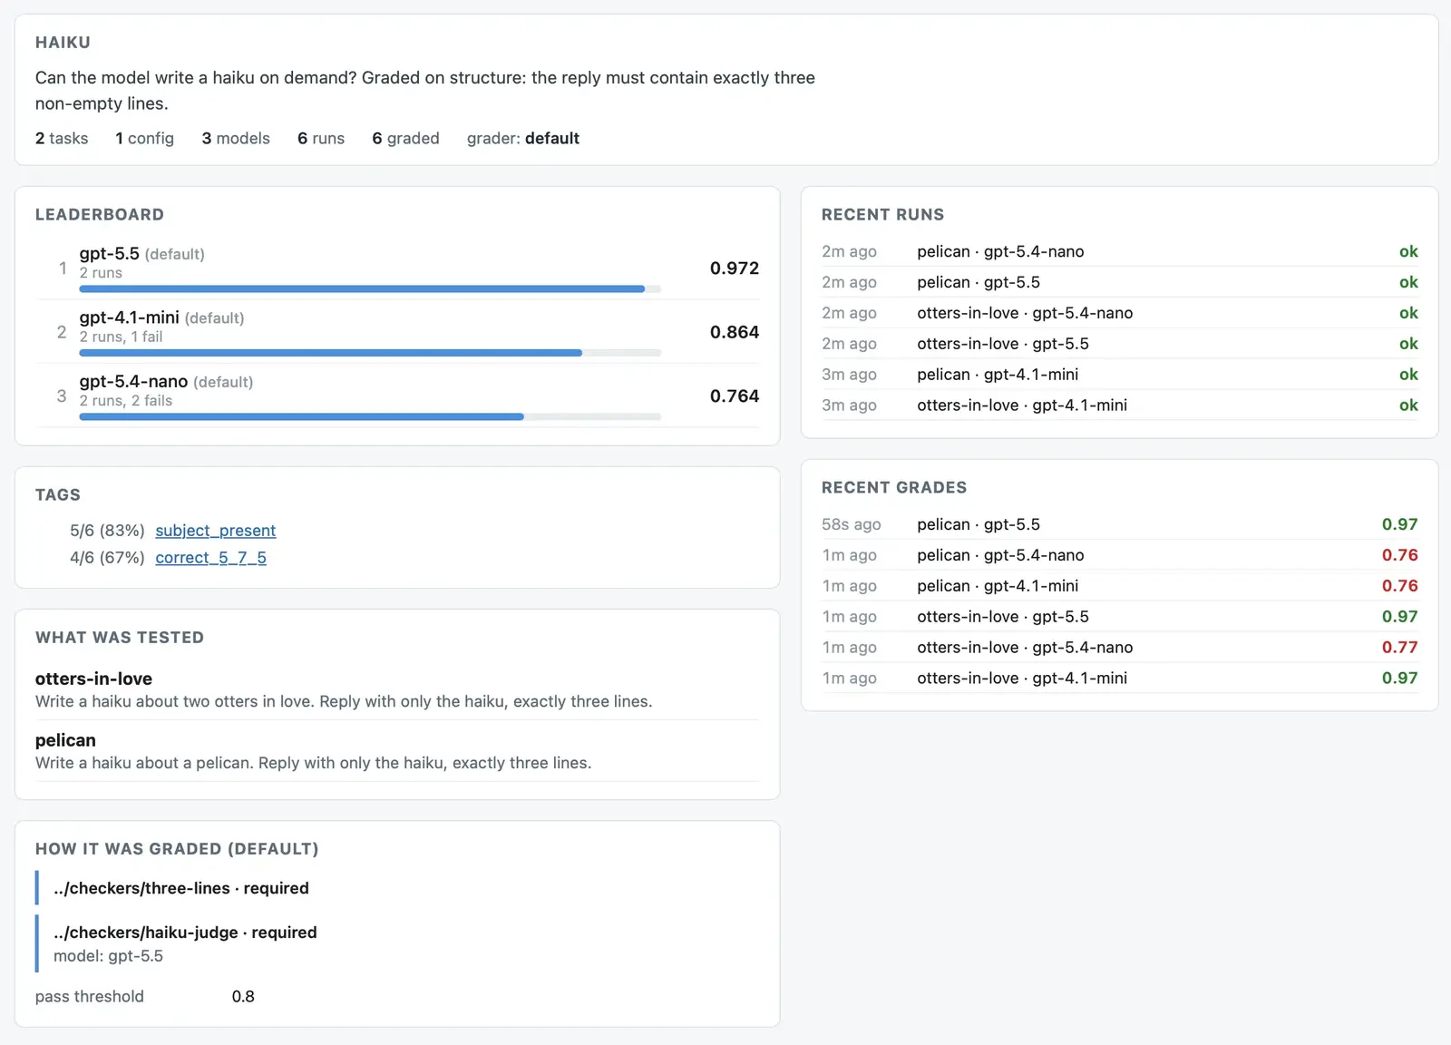1451x1045 pixels.
Task: Click the HAIKU suite title
Action: click(x=63, y=43)
